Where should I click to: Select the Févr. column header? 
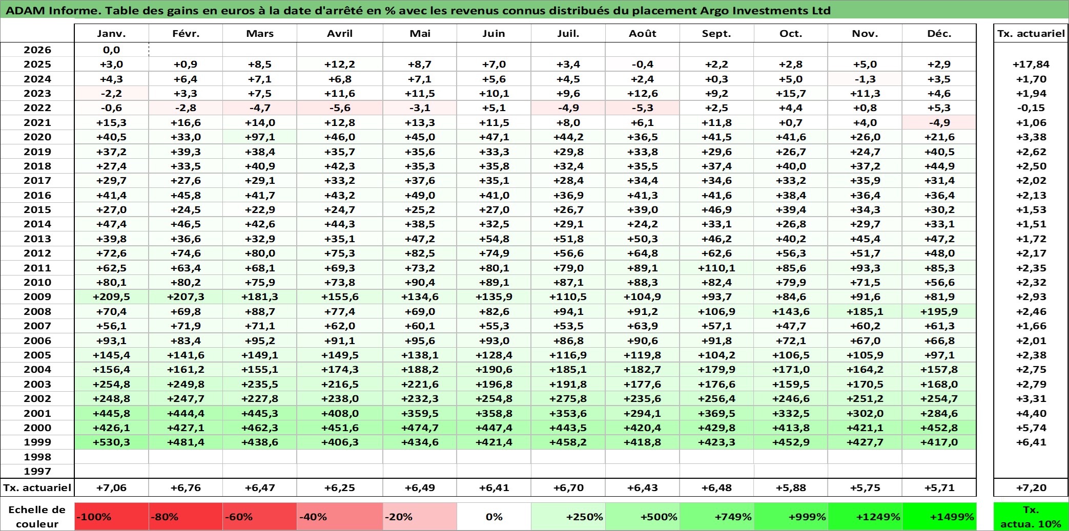coord(186,33)
